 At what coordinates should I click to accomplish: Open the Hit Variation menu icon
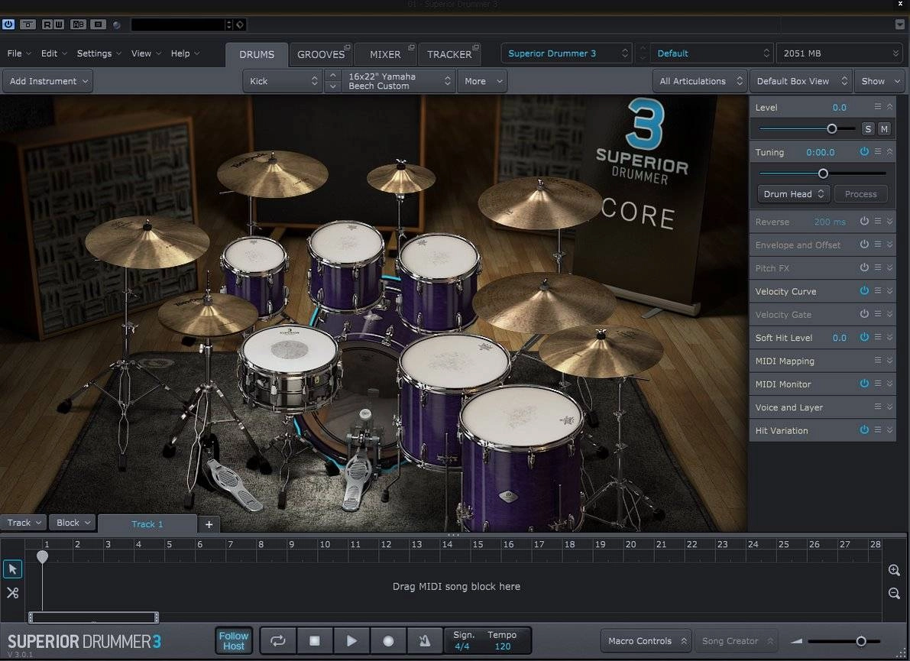(x=877, y=430)
